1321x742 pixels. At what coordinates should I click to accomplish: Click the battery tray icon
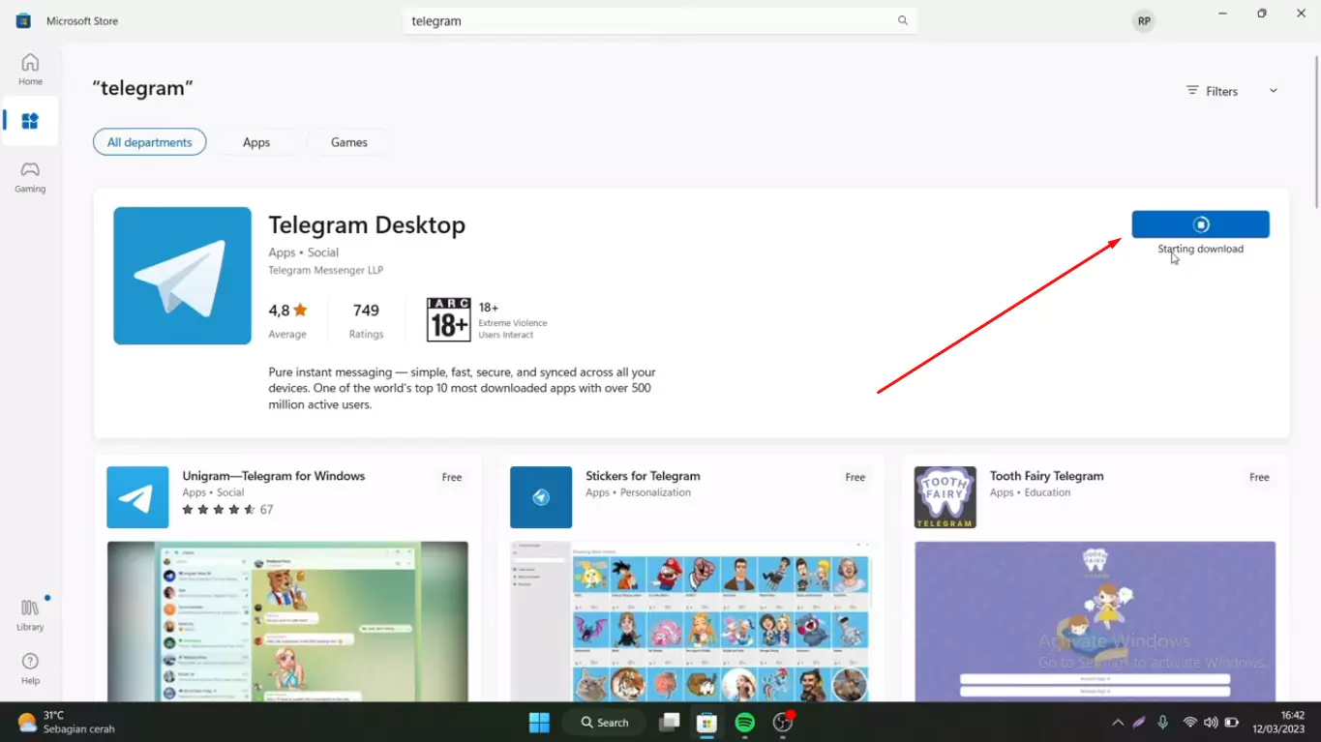1231,723
